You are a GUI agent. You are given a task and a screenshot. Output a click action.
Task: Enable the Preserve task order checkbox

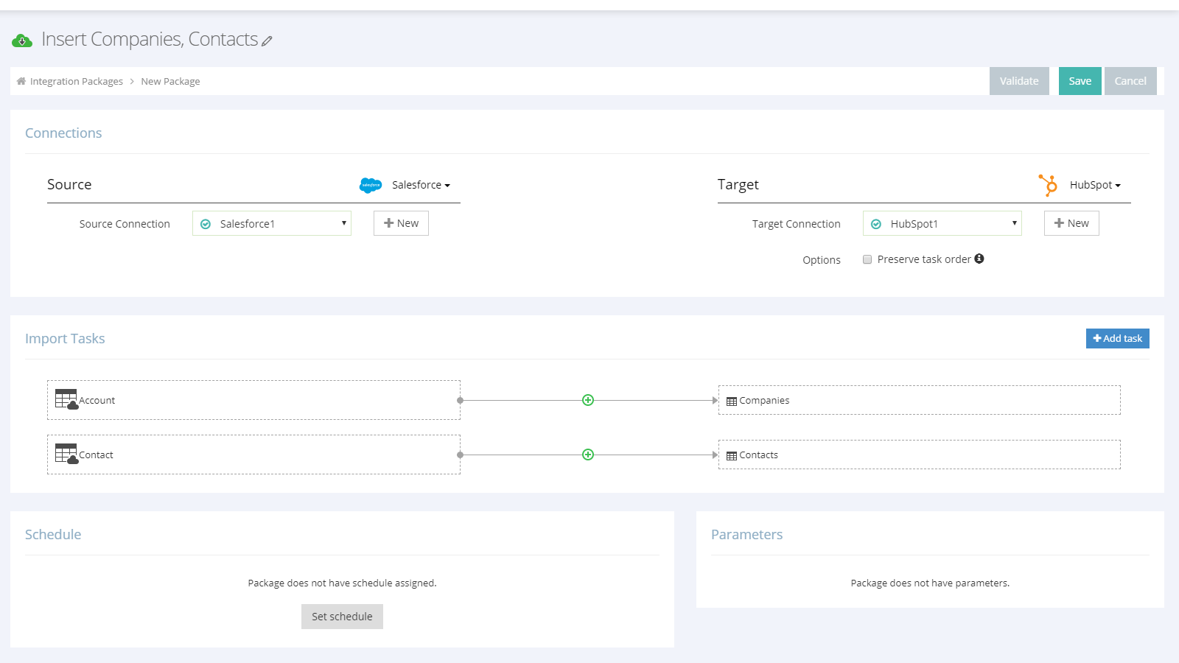[x=867, y=259]
